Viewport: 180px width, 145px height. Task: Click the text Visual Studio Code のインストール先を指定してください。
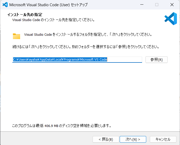point(53,20)
